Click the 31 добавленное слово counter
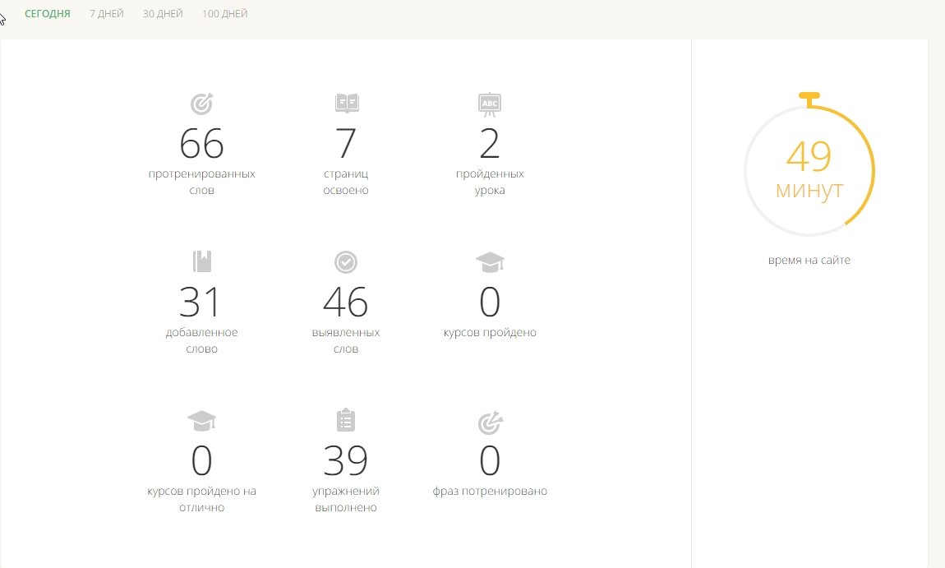The height and width of the screenshot is (568, 945). pos(201,302)
